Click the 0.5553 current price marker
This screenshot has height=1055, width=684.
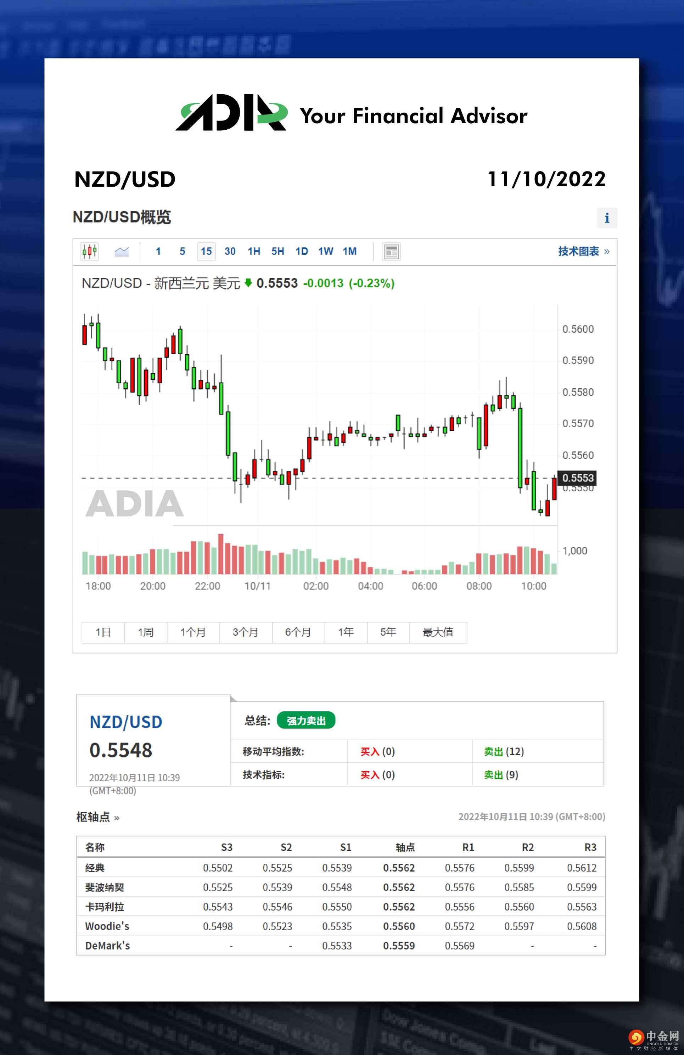pyautogui.click(x=577, y=478)
